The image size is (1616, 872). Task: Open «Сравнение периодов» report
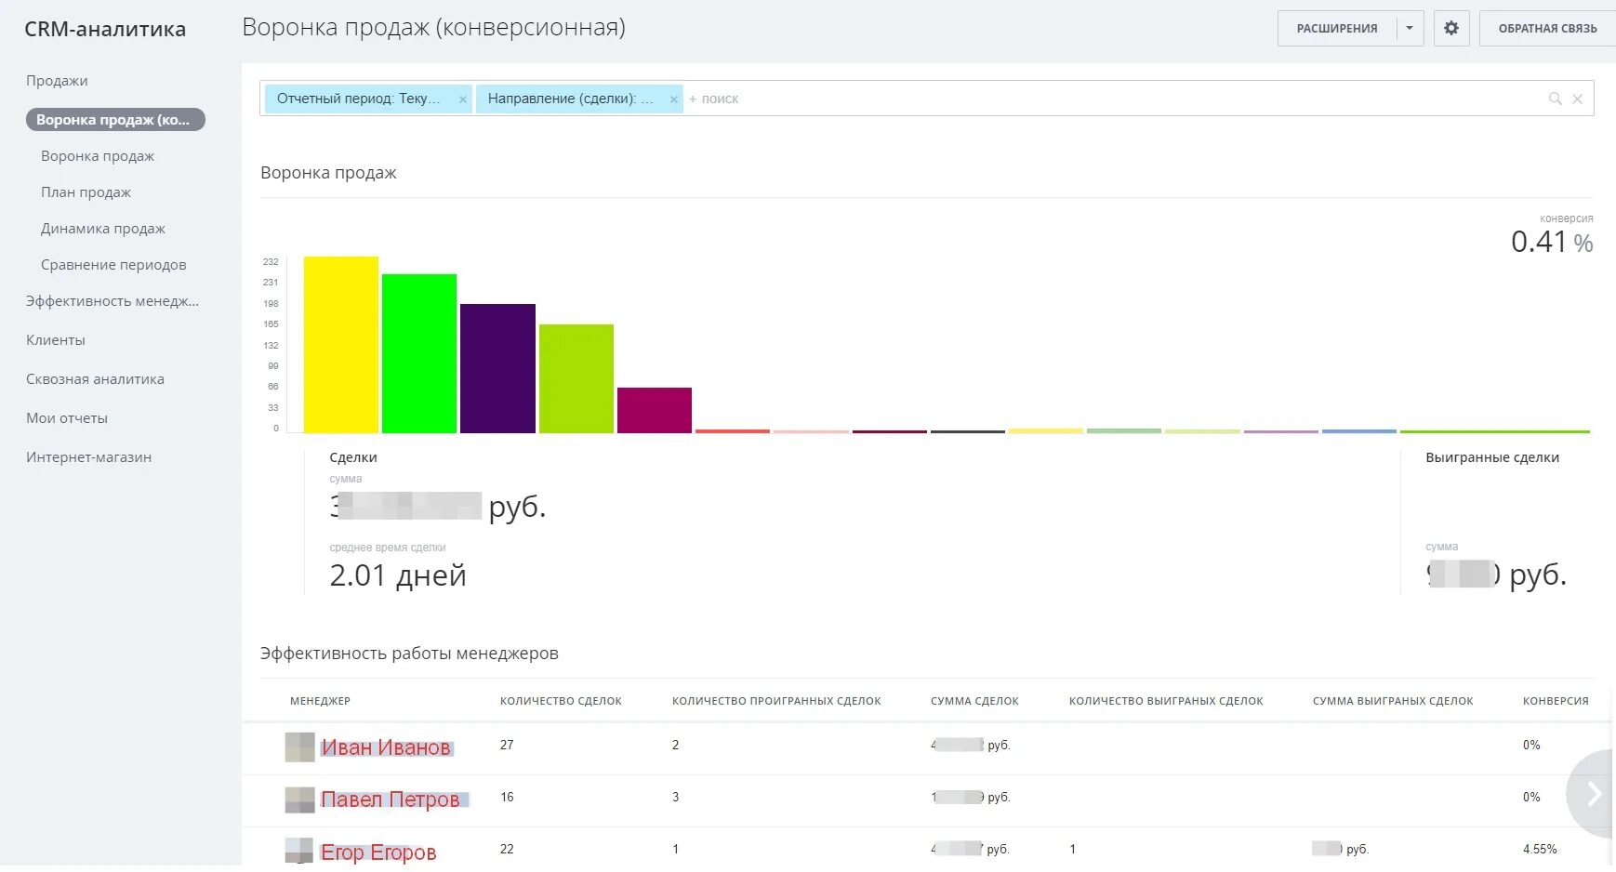[x=113, y=264]
